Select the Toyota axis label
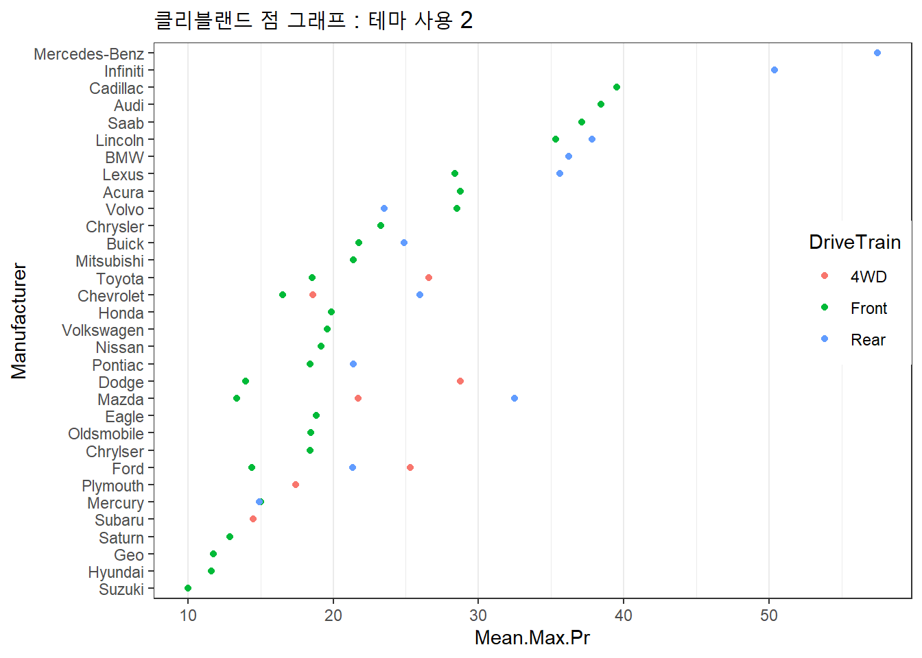This screenshot has height=658, width=922. coord(120,279)
